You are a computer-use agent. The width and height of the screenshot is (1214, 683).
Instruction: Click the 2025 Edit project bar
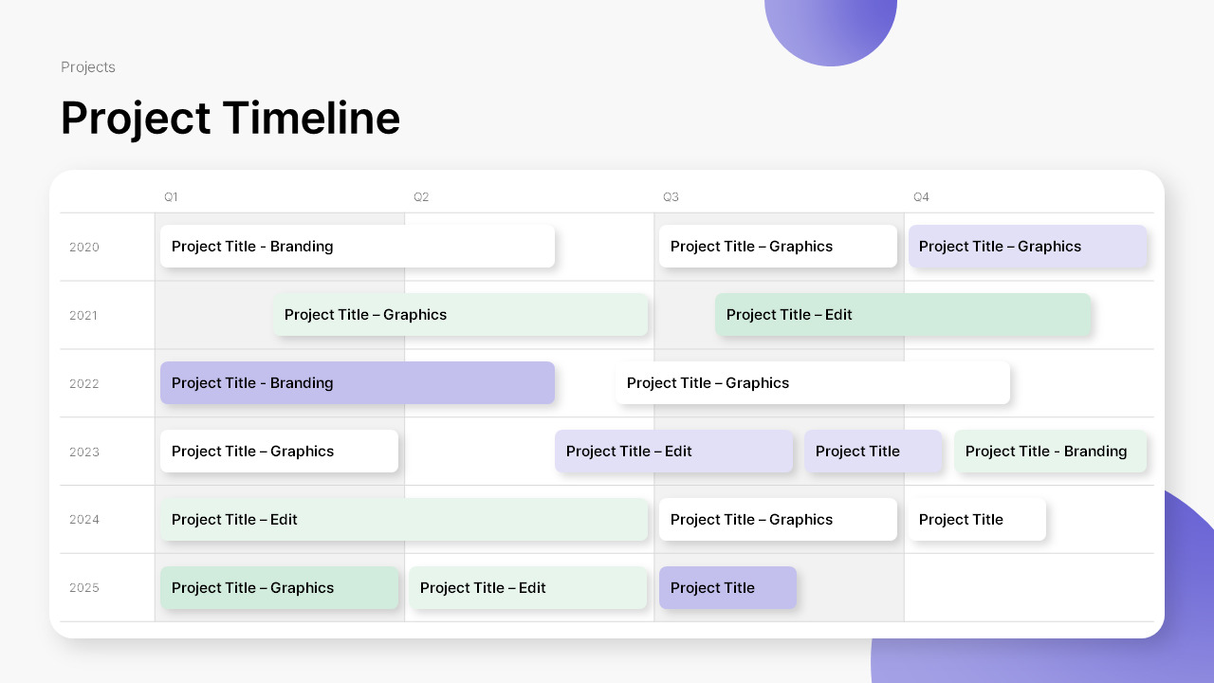(528, 588)
